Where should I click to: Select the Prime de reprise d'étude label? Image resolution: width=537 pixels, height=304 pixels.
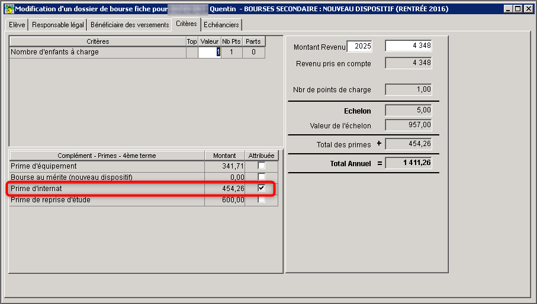(x=50, y=200)
